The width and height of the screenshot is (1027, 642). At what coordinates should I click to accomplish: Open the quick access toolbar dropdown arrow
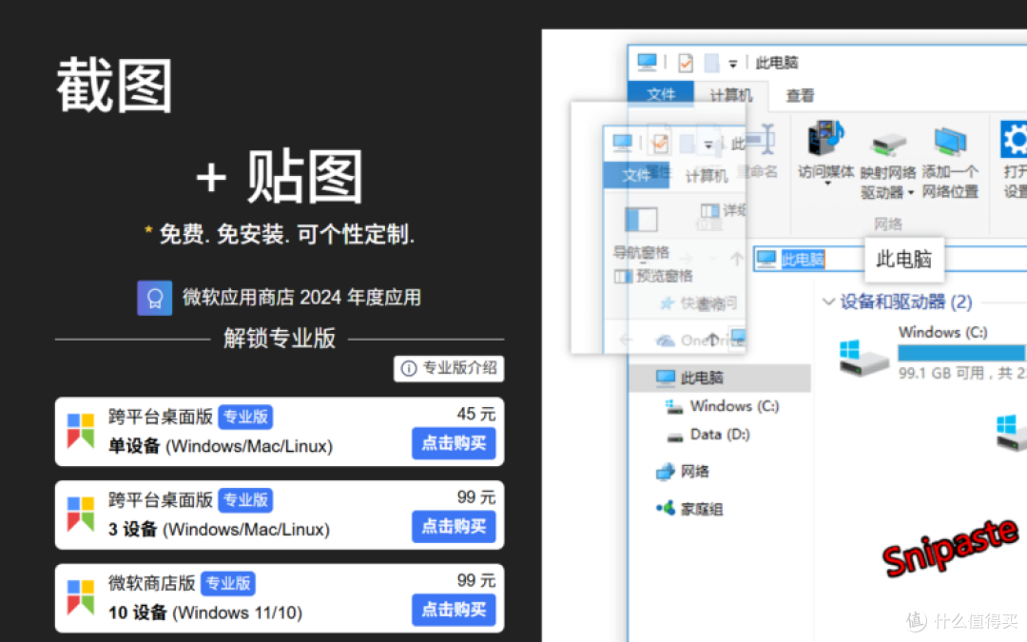tap(732, 65)
